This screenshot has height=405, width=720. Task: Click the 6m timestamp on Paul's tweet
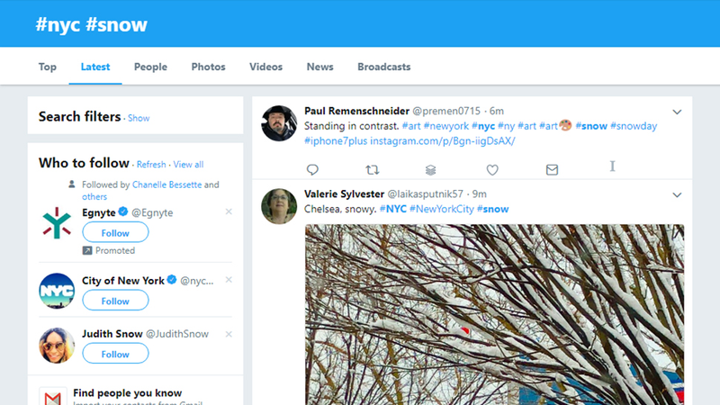[x=497, y=111]
